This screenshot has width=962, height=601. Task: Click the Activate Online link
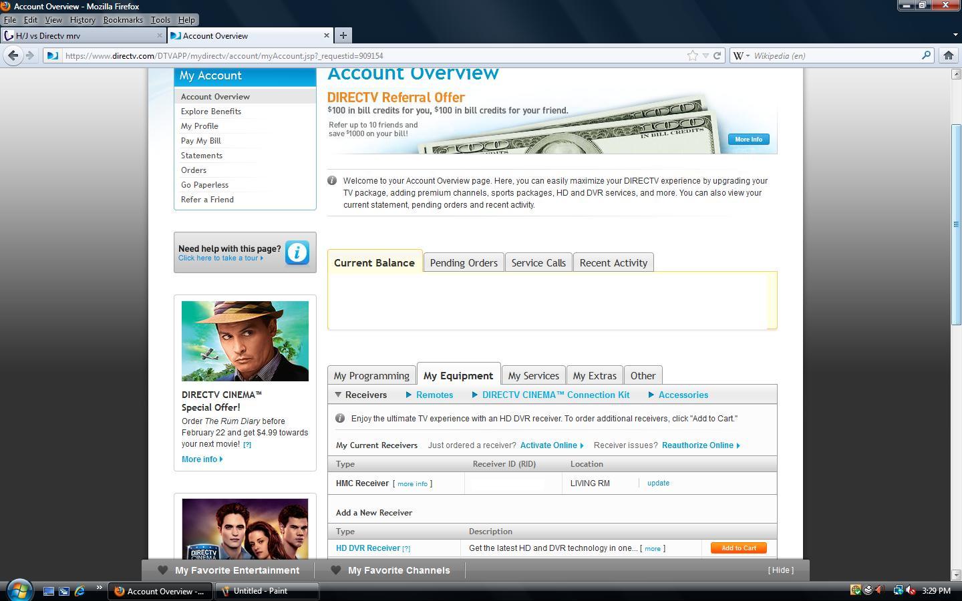pyautogui.click(x=552, y=445)
